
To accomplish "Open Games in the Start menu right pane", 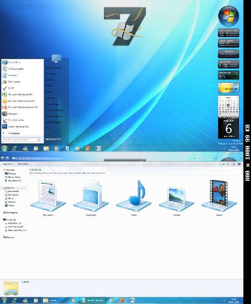I will [49, 92].
